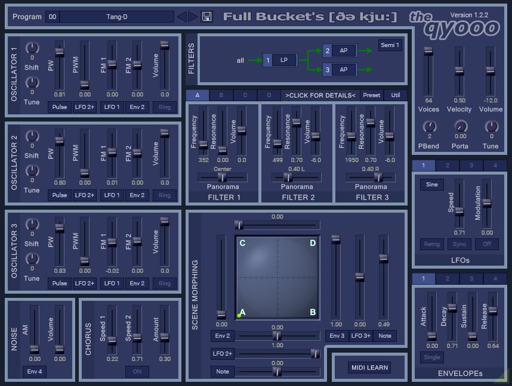
Task: Open Oscillator 3 Env 2 FM source
Action: coord(137,284)
